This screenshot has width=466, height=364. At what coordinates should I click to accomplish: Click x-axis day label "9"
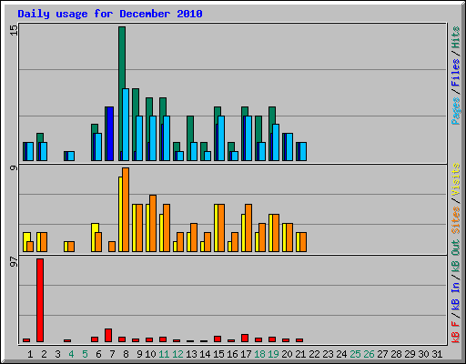click(x=139, y=354)
